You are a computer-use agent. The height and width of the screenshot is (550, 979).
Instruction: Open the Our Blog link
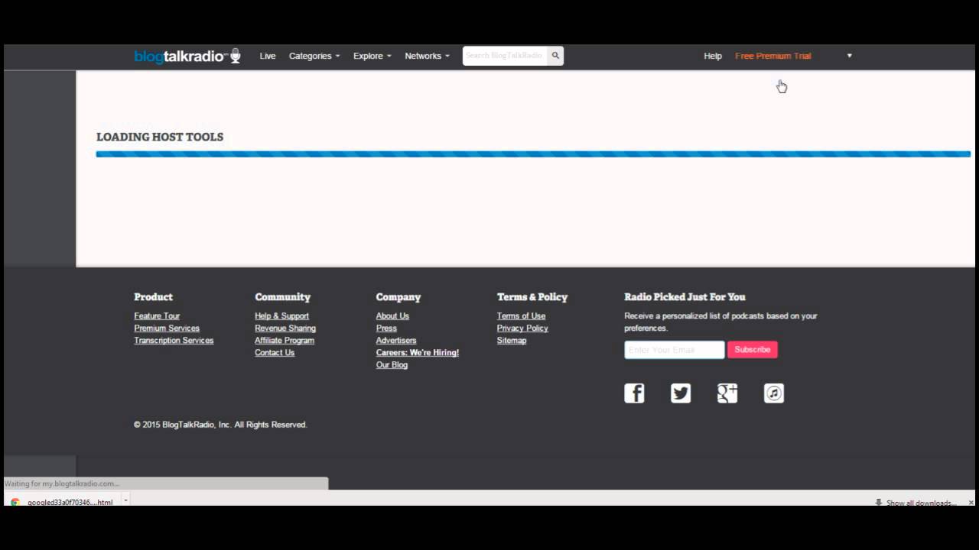392,365
